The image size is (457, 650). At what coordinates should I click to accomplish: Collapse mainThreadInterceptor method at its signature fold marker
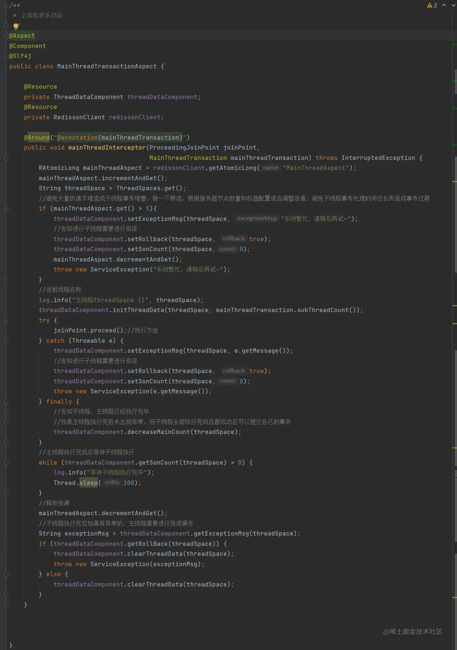pos(6,158)
